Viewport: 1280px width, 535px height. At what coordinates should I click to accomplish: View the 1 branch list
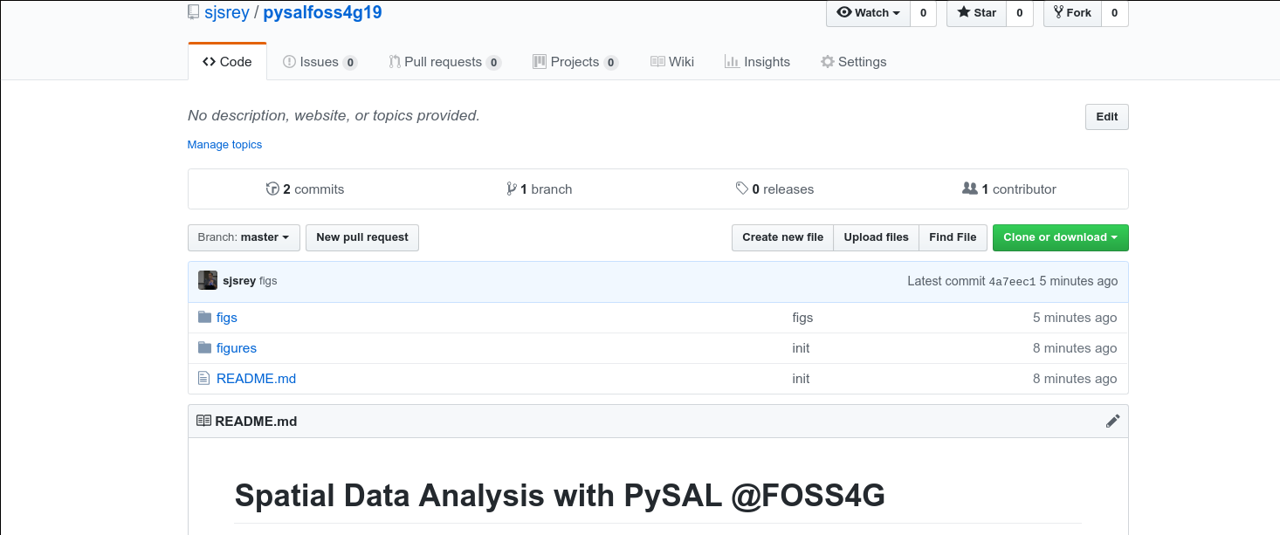(x=539, y=189)
